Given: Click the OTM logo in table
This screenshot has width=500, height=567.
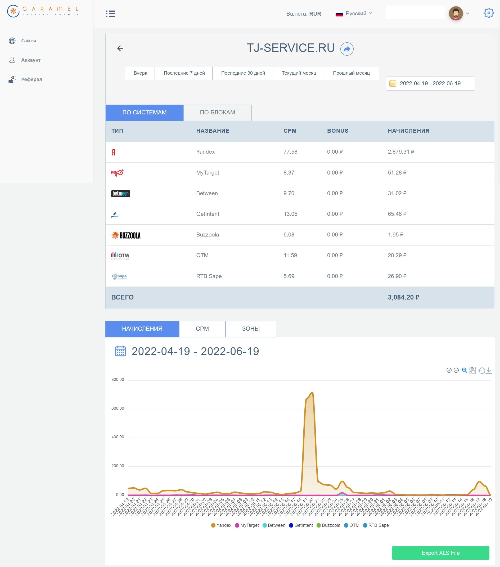Looking at the screenshot, I should (x=120, y=256).
